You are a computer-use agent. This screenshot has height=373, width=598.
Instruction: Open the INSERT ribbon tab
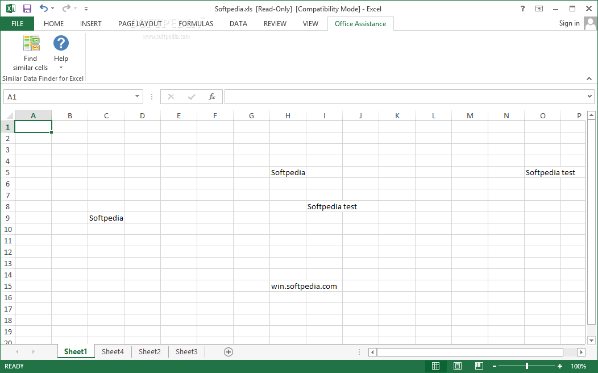91,24
